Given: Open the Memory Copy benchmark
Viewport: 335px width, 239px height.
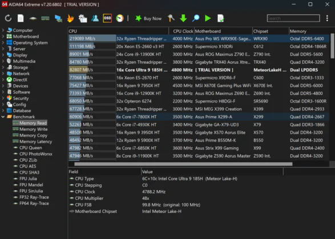Looking at the screenshot, I should tap(33, 135).
